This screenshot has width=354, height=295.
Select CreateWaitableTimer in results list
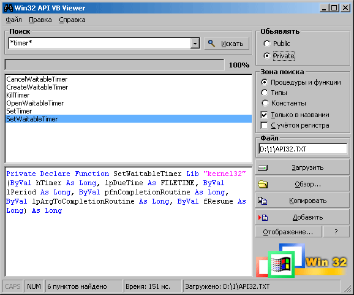pyautogui.click(x=129, y=87)
